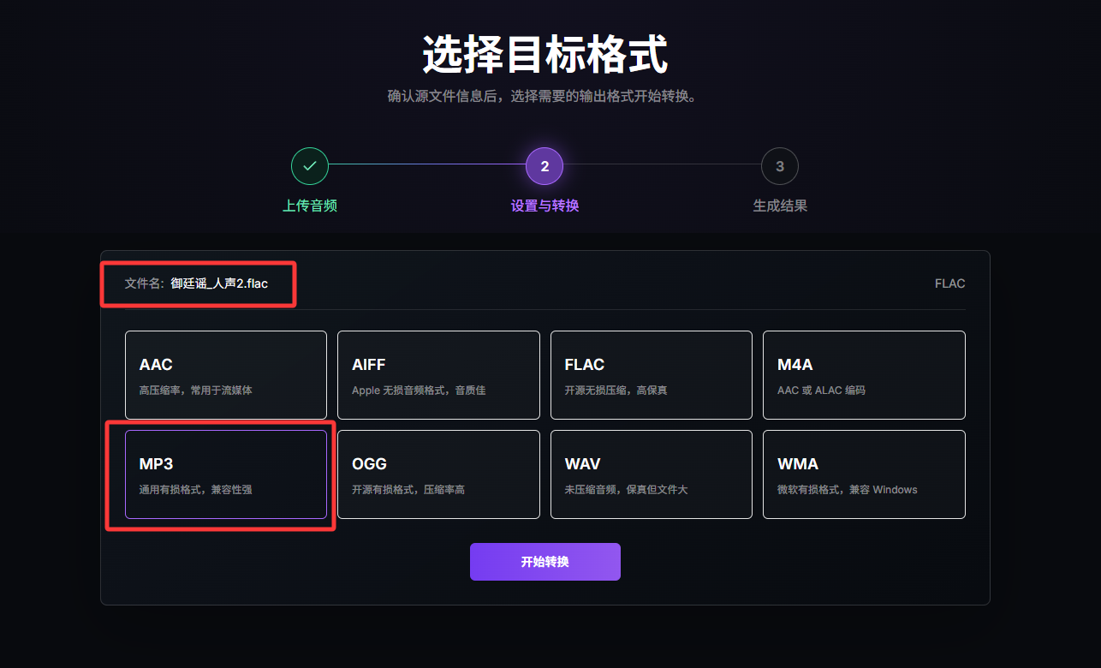Open the 生成结果 step label
The image size is (1101, 668).
tap(780, 206)
